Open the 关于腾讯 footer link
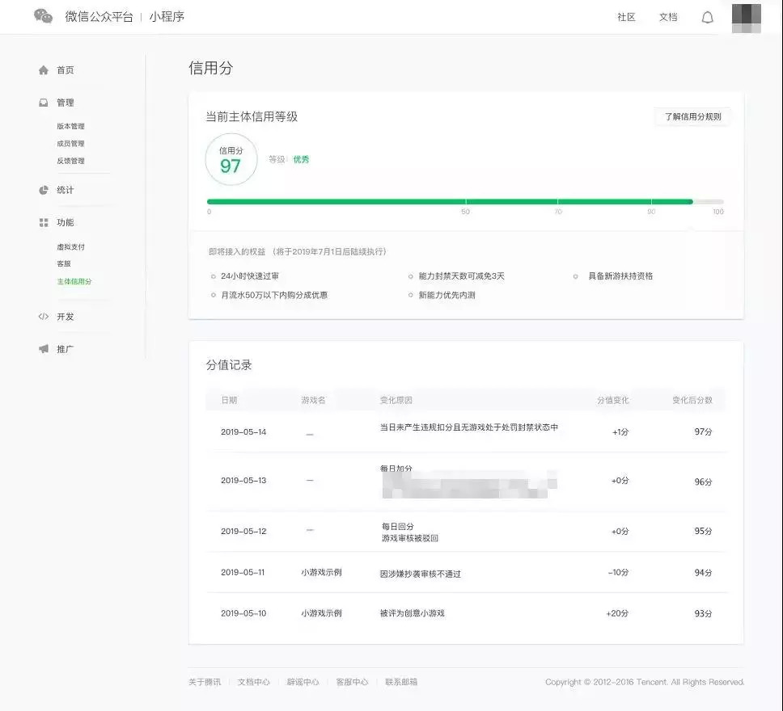 (x=205, y=682)
